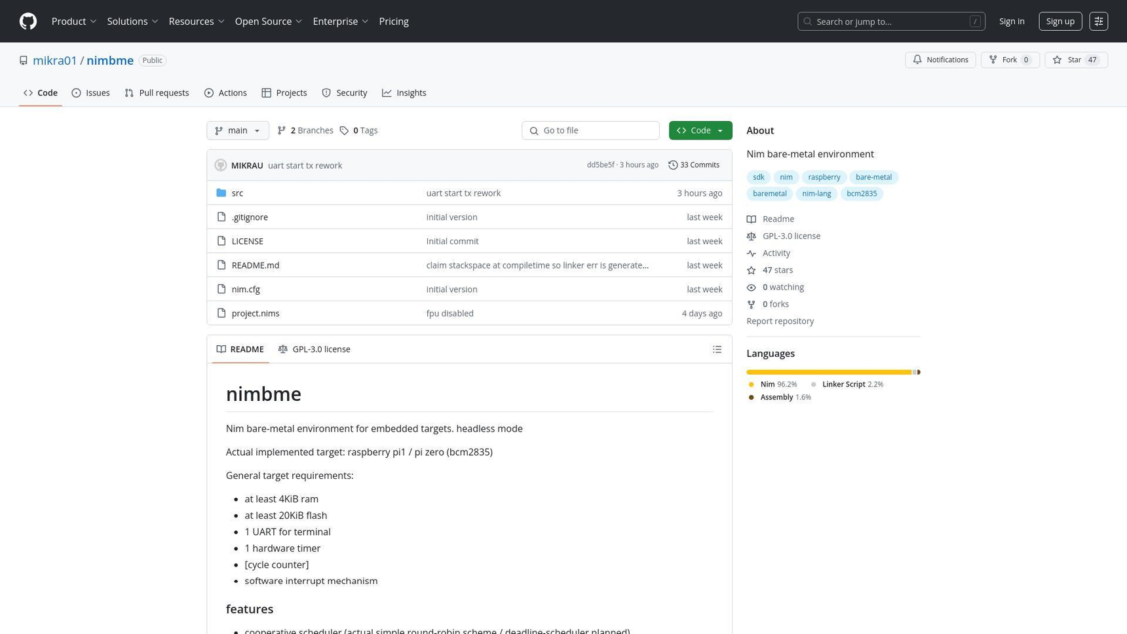Image resolution: width=1127 pixels, height=634 pixels.
Task: Open the global navigation menu icon
Action: pyautogui.click(x=1098, y=21)
